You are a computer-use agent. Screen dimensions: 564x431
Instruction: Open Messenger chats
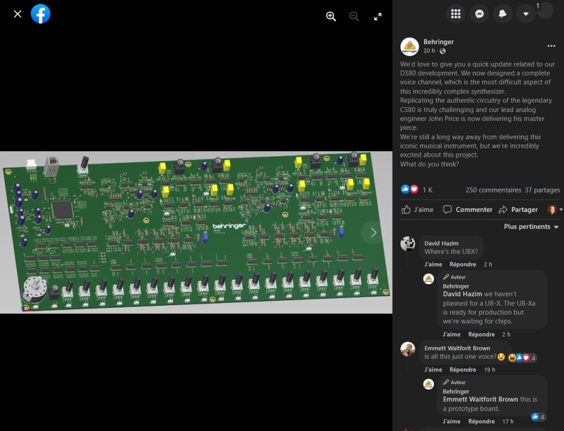(479, 14)
